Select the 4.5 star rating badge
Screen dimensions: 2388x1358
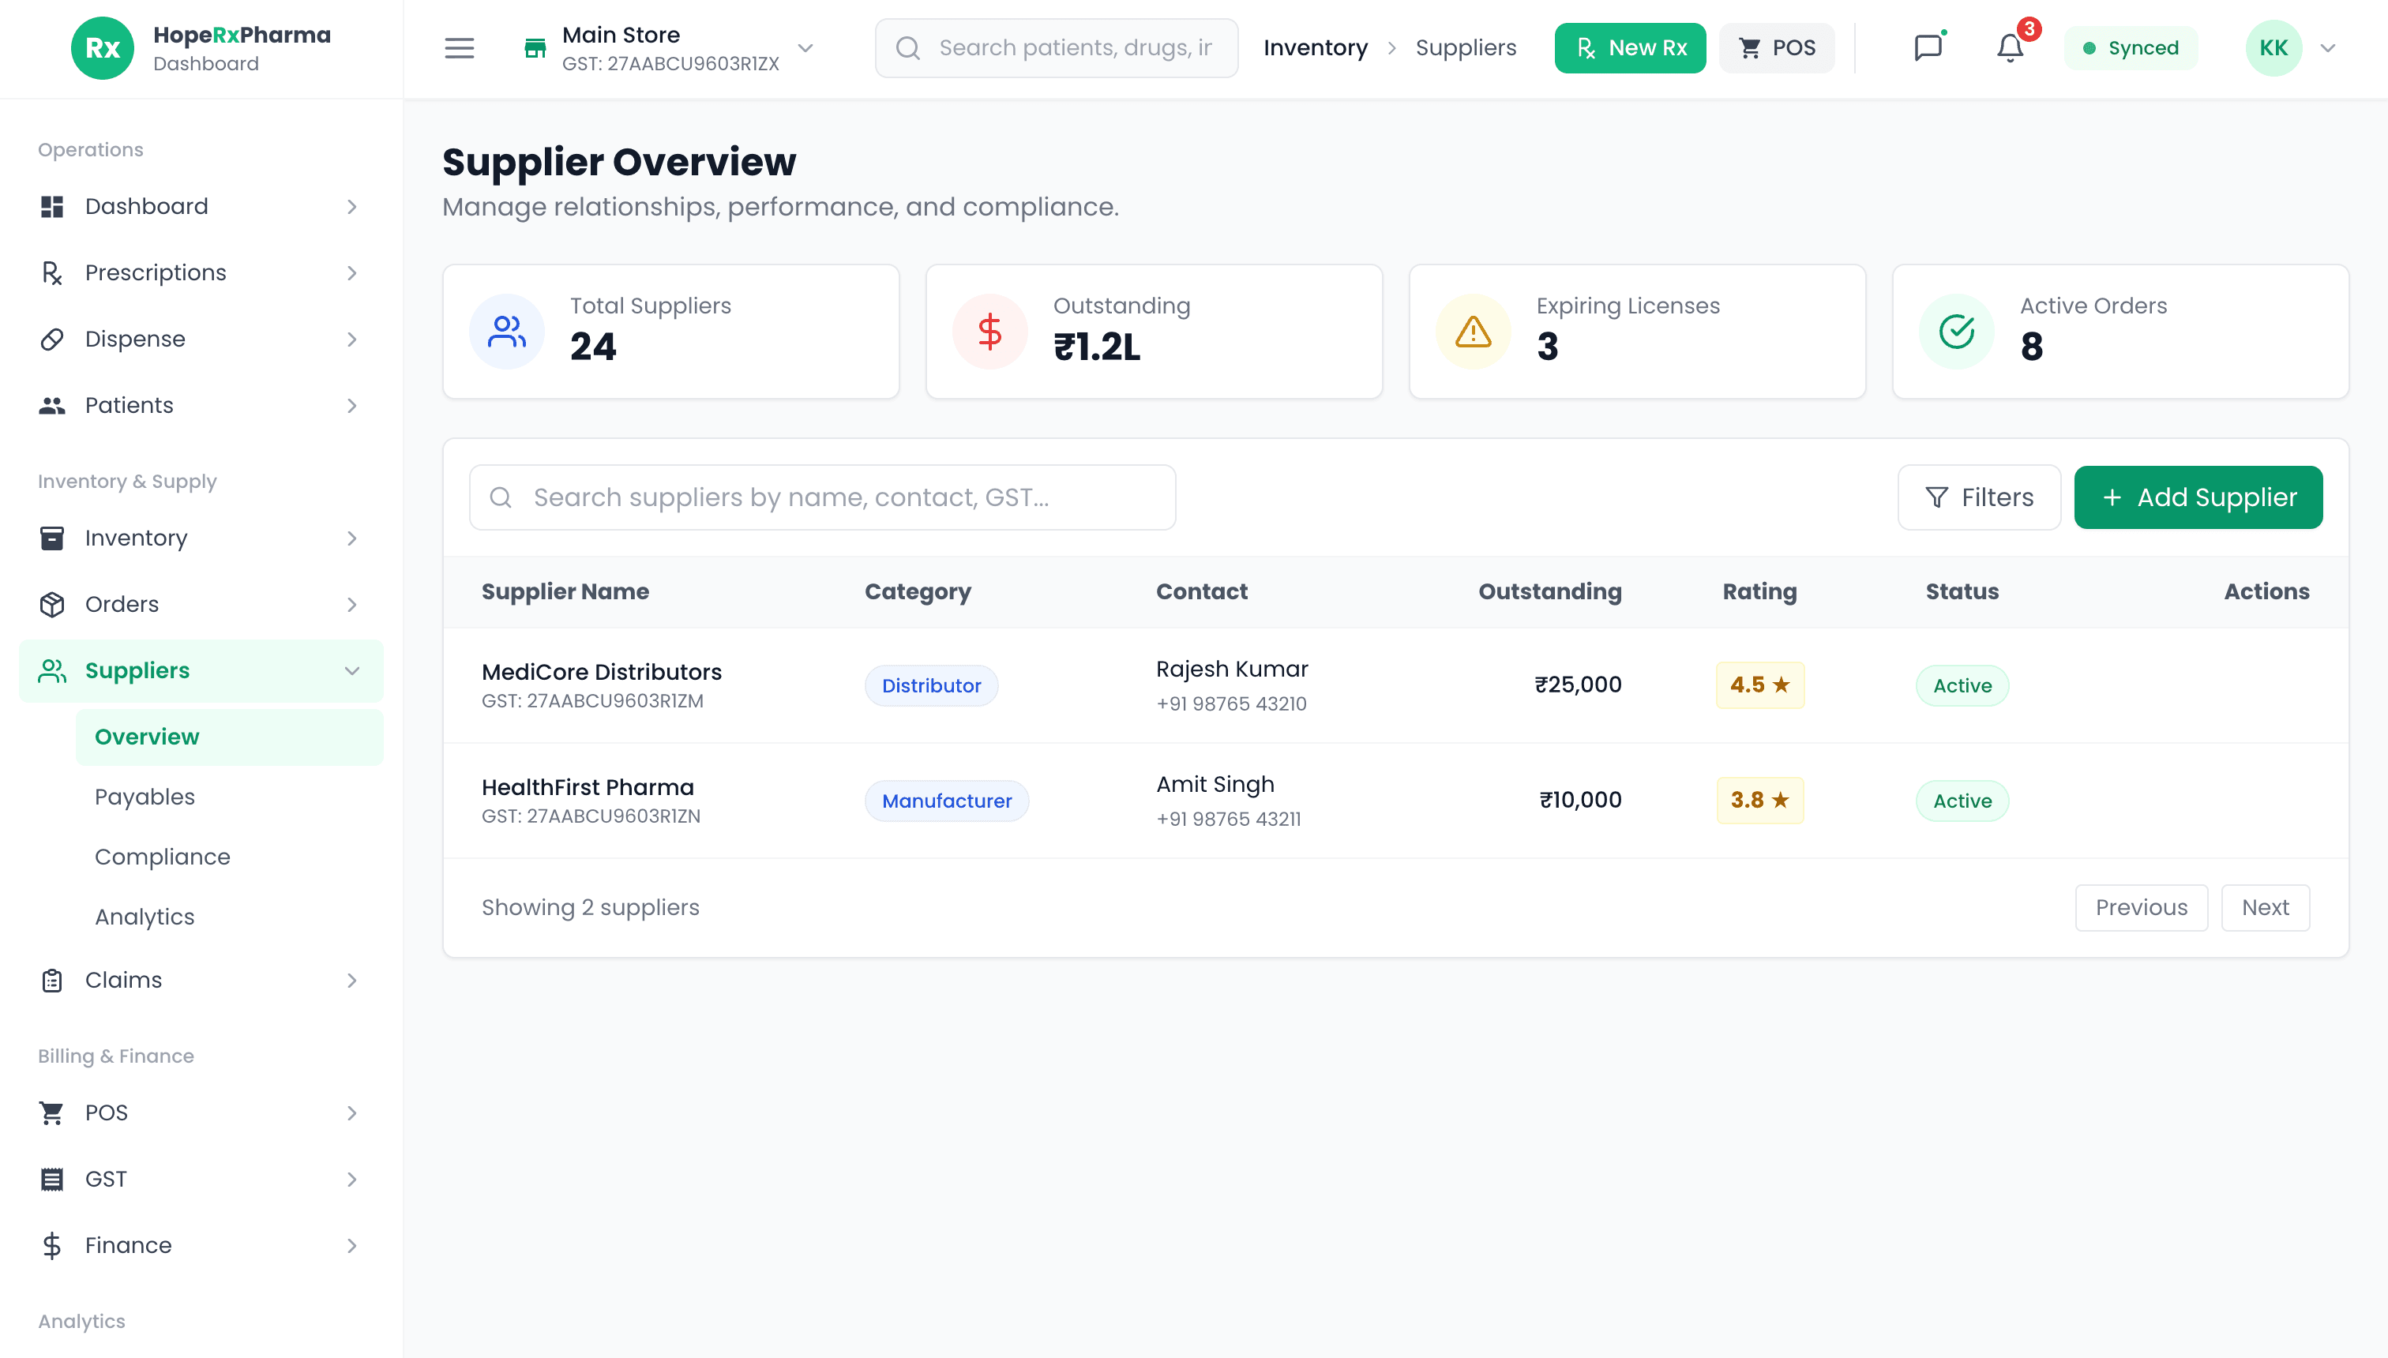pos(1759,685)
